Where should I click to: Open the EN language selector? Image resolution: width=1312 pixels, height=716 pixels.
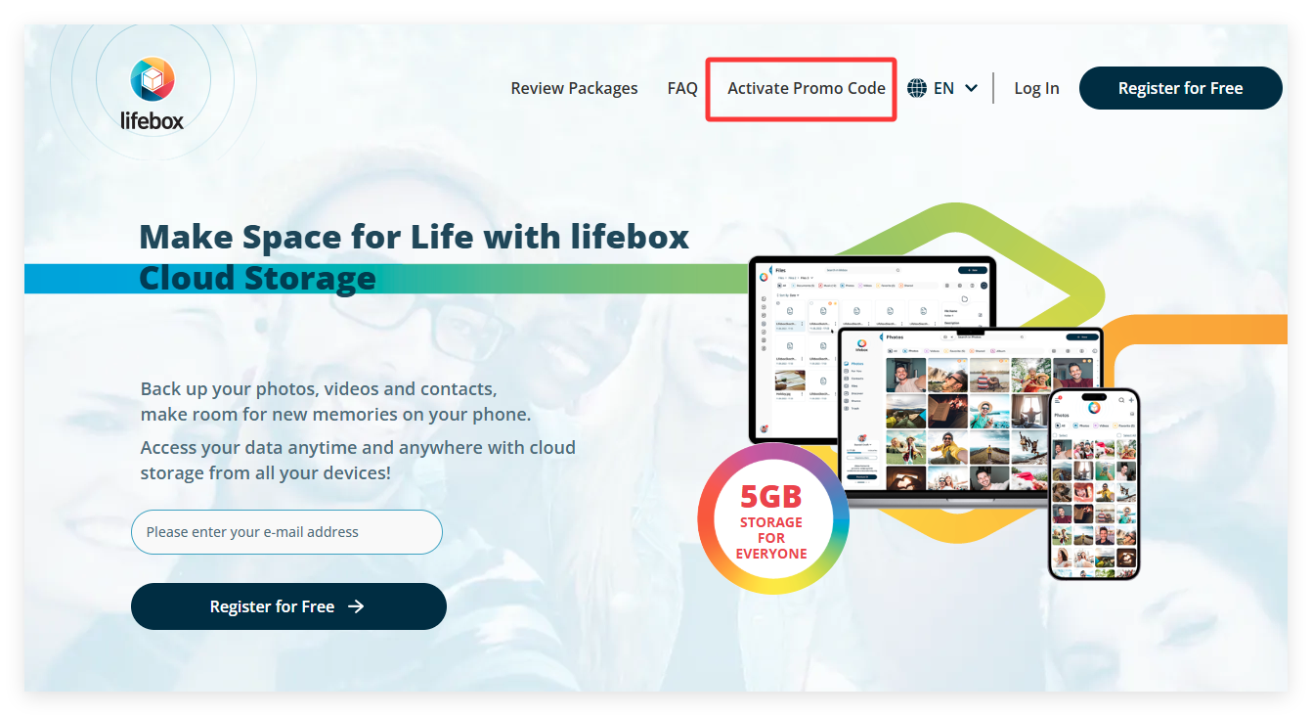tap(942, 88)
